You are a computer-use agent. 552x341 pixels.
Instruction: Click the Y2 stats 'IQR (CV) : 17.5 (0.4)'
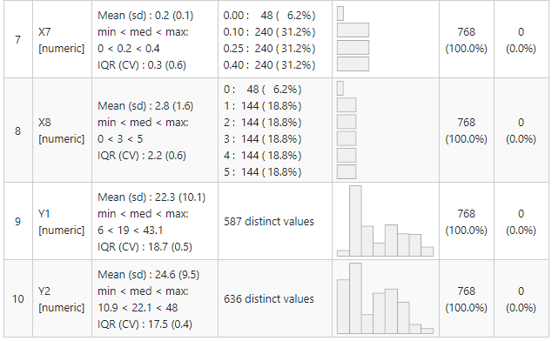145,324
